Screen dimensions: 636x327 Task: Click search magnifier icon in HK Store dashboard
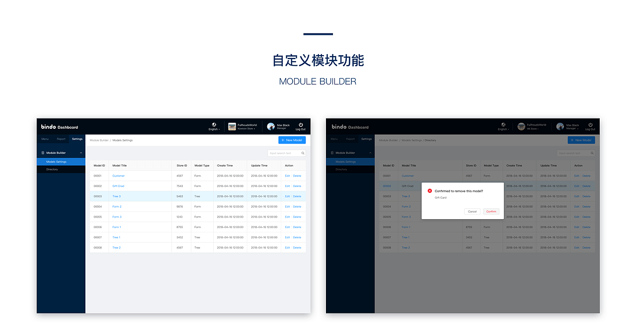tap(592, 153)
